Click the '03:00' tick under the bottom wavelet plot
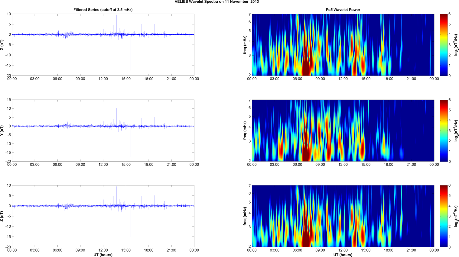This screenshot has width=459, height=257. [275, 250]
